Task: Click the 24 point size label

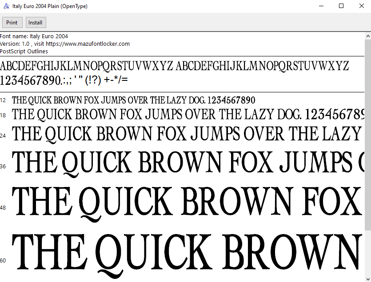Action: (3, 135)
